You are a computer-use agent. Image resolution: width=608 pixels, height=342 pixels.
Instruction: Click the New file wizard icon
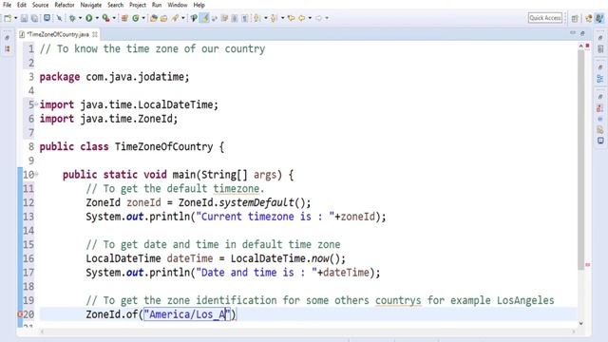tap(8, 18)
